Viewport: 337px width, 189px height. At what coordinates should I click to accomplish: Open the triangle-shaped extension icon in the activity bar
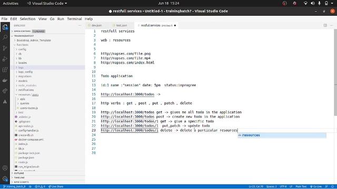click(5, 102)
